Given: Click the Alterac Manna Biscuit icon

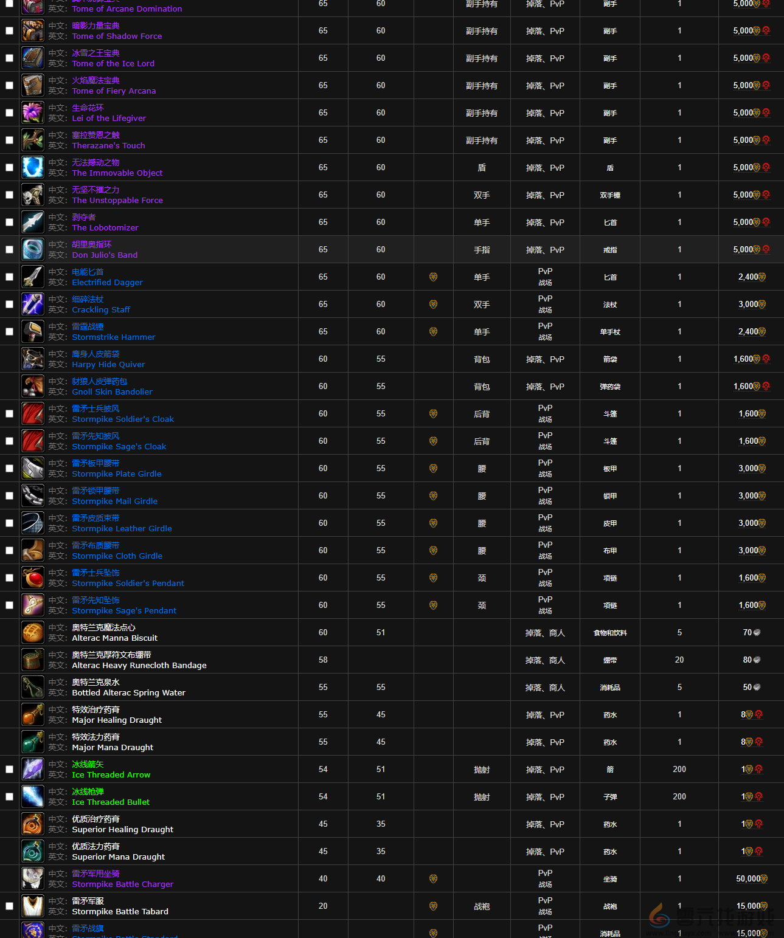Looking at the screenshot, I should [33, 632].
